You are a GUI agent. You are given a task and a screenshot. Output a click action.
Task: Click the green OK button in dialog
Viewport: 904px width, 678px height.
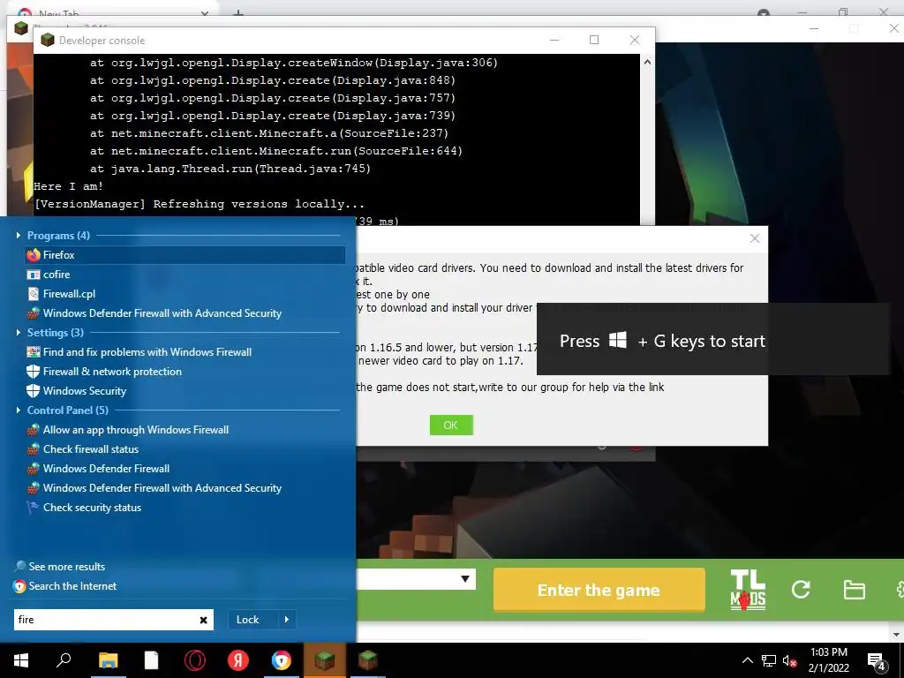451,426
